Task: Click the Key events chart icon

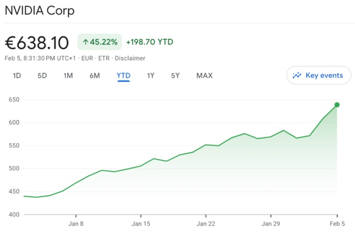Action: [297, 75]
